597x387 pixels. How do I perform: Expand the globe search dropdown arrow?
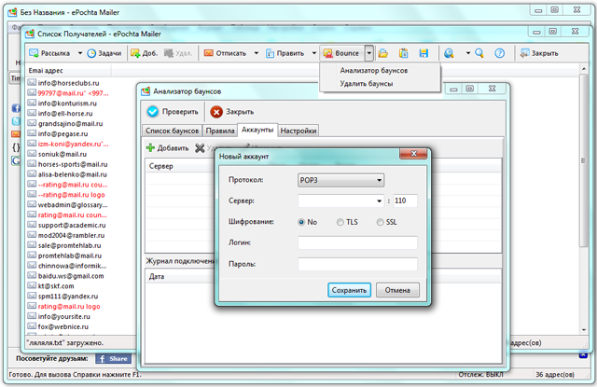coord(468,53)
